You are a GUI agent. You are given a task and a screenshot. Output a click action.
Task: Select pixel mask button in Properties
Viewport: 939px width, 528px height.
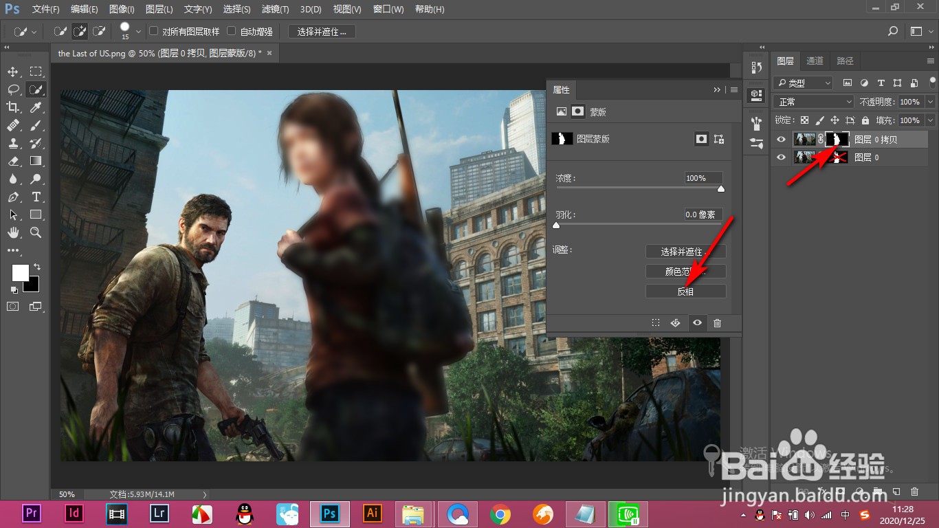[701, 139]
